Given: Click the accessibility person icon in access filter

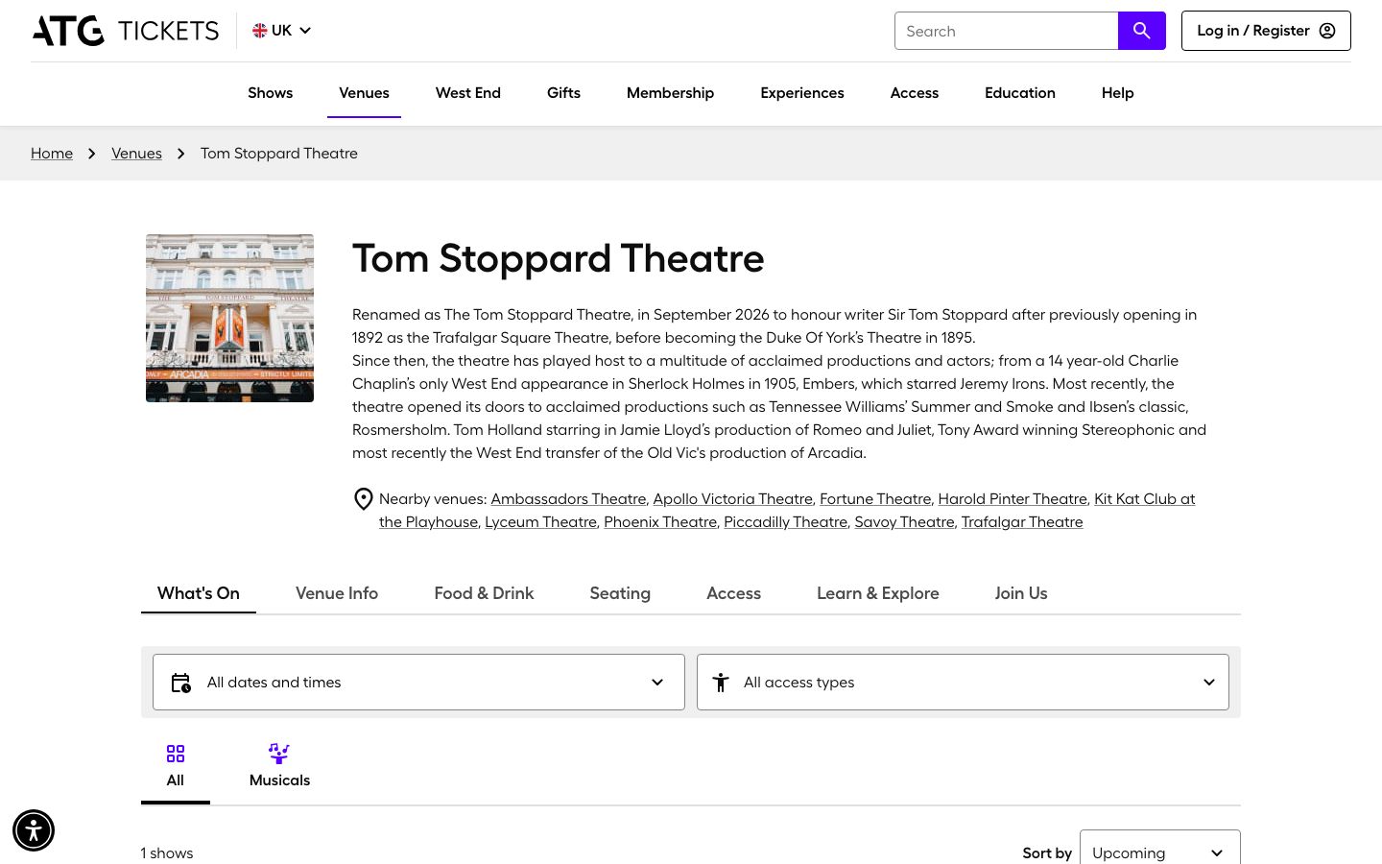Looking at the screenshot, I should coord(721,683).
